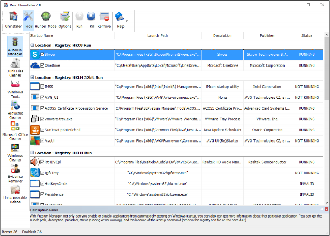Open Evidence Remover tool
The image size is (330, 236).
(15, 173)
